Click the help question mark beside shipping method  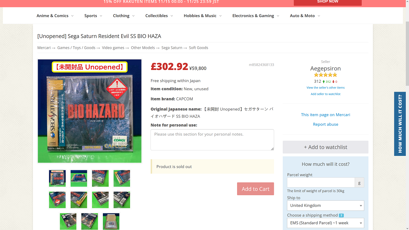pyautogui.click(x=341, y=215)
